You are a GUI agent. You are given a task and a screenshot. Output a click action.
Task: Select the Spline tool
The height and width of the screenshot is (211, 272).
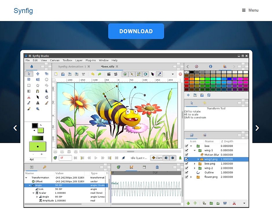point(38,91)
